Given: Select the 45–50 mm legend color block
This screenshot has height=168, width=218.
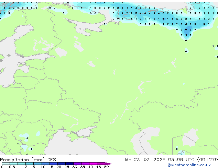Looking at the screenshot, I should click(101, 164).
